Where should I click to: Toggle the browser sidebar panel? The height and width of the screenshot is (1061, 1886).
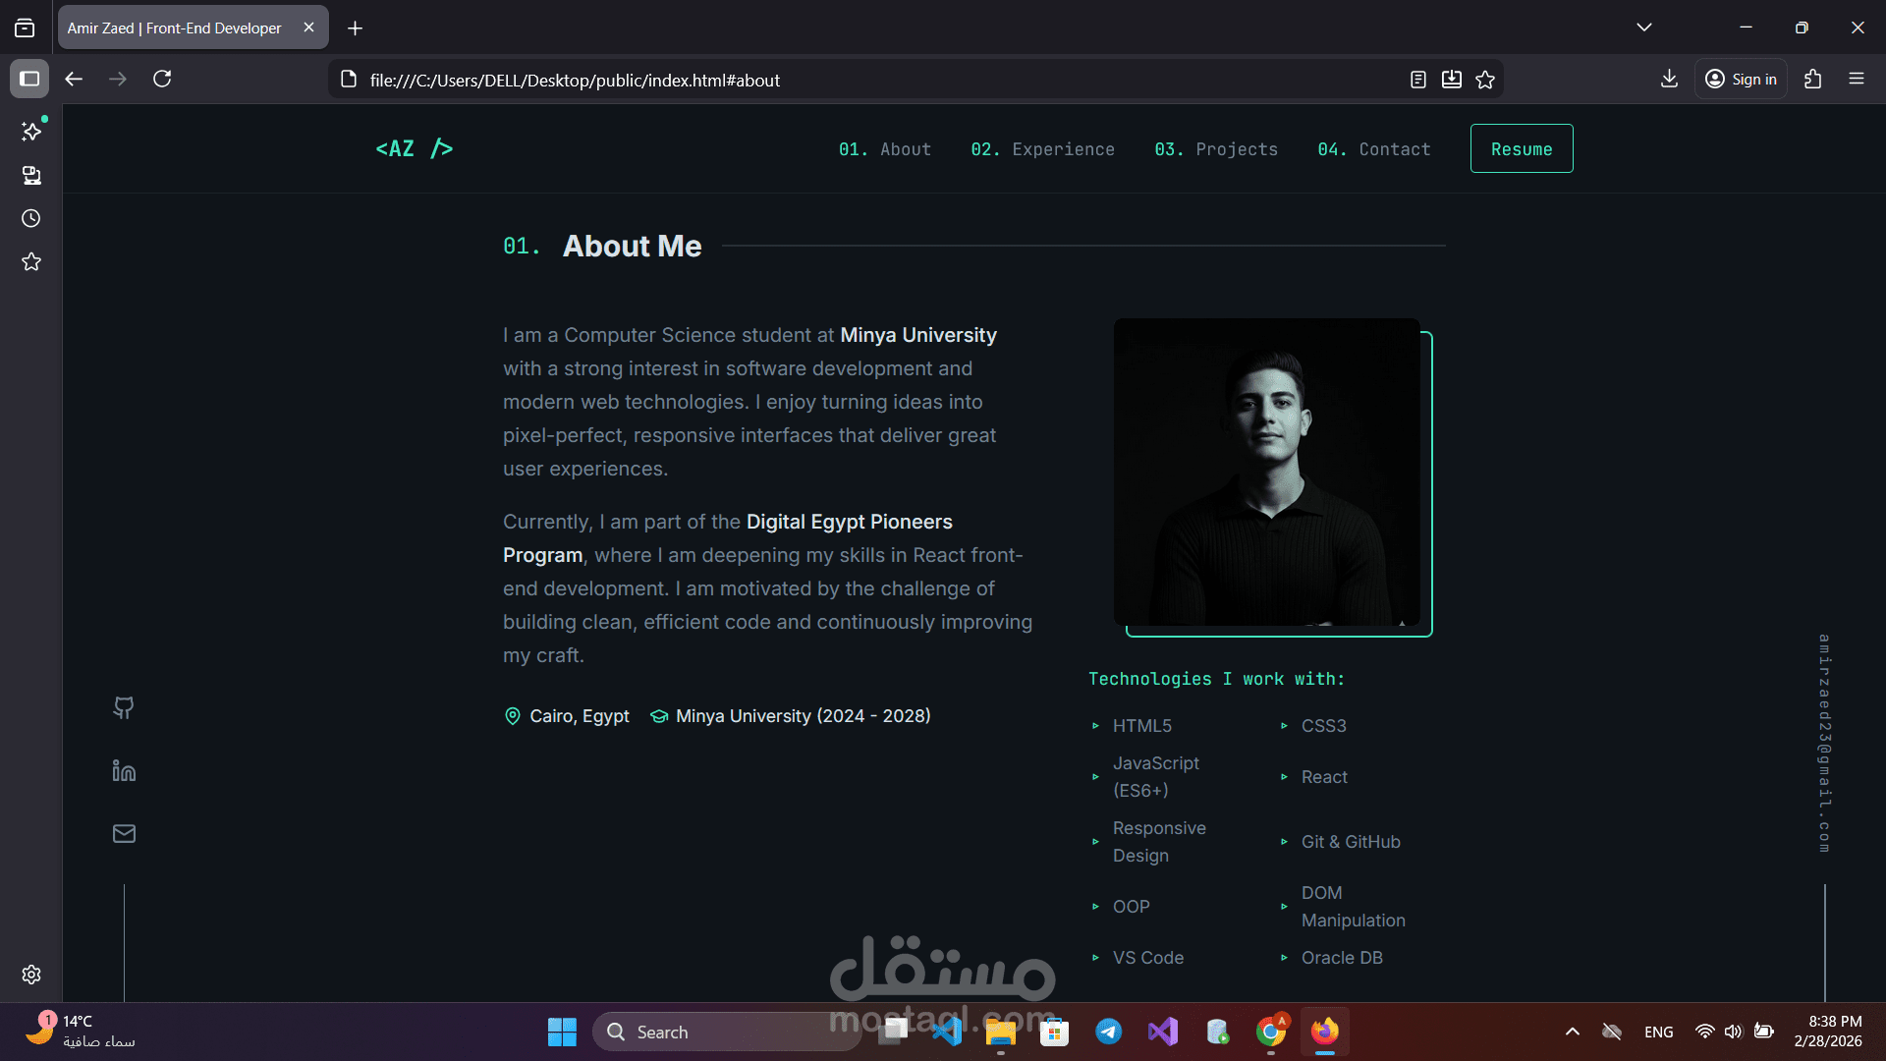coord(29,79)
